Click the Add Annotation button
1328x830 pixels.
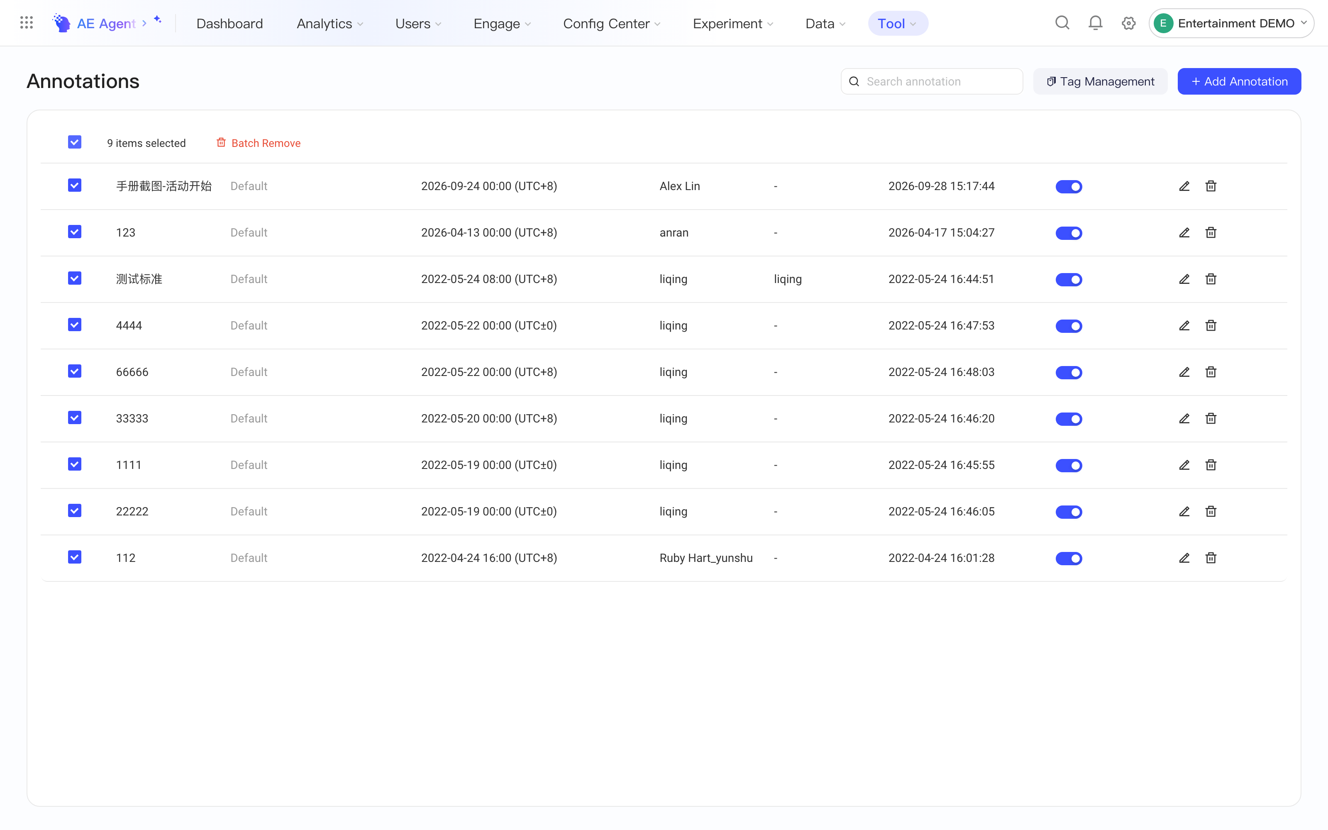[1239, 81]
